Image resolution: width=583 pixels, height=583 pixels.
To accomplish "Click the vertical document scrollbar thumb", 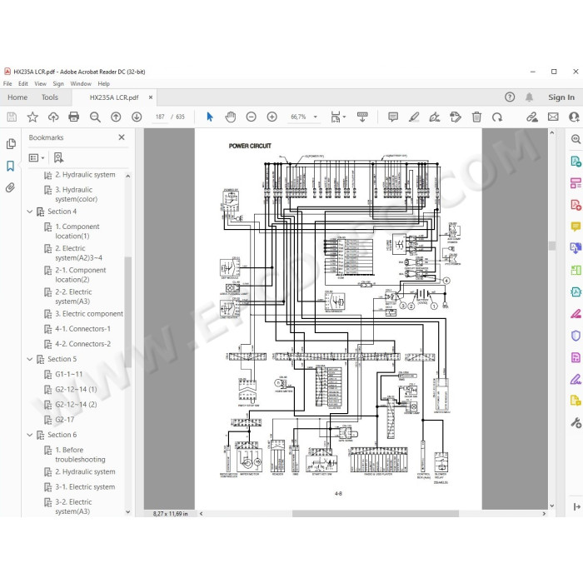I will point(551,246).
